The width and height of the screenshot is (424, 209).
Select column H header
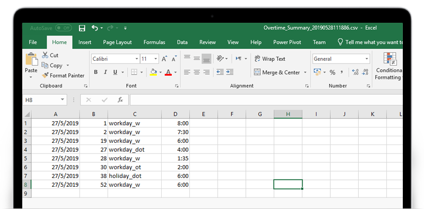pos(288,114)
